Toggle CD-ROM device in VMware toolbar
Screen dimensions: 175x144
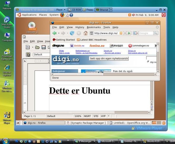coord(75,10)
